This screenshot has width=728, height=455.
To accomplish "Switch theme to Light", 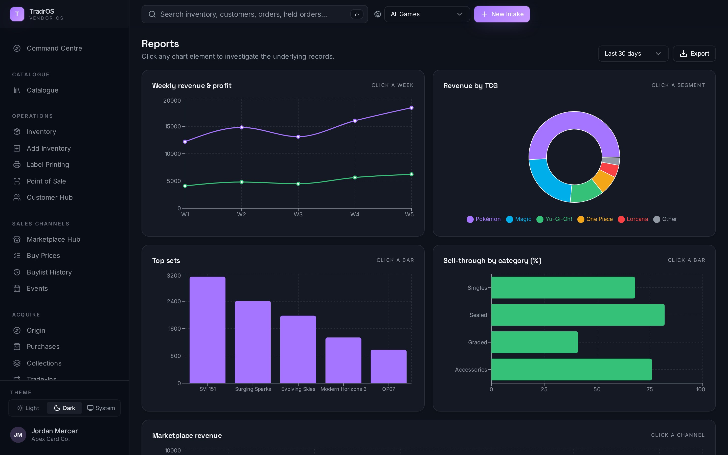I will (28, 408).
